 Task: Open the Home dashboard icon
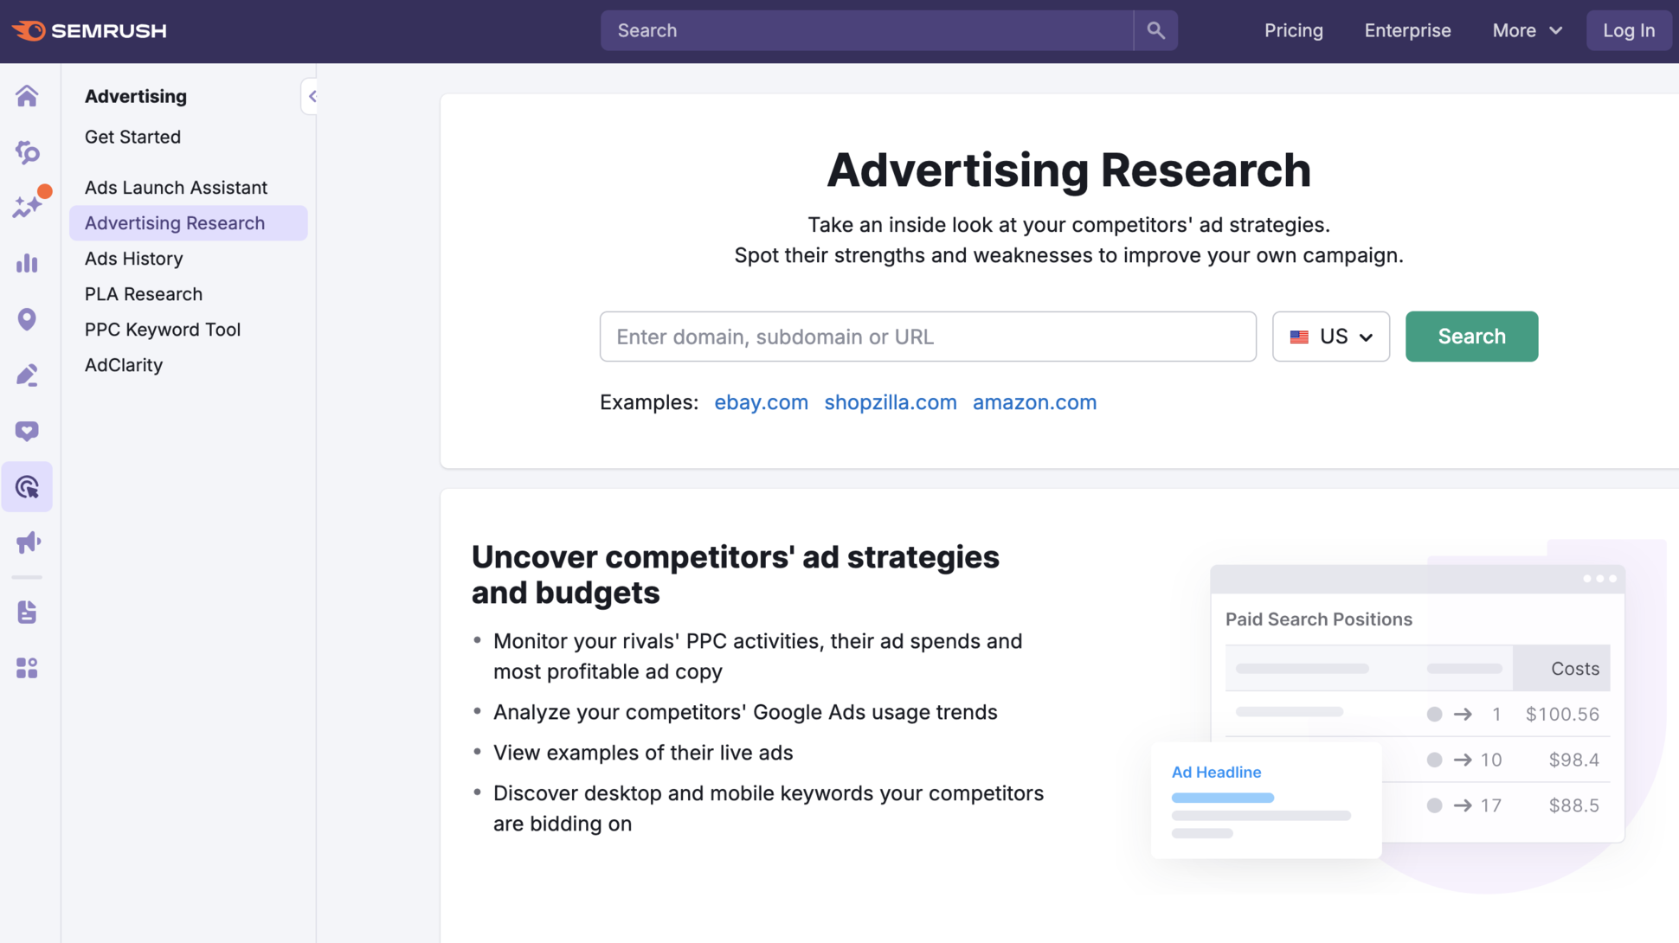point(27,96)
